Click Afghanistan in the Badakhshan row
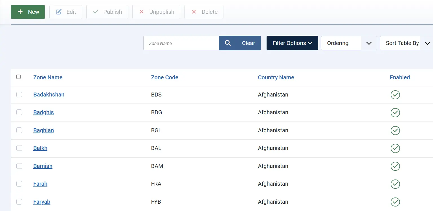The width and height of the screenshot is (433, 211). pyautogui.click(x=273, y=95)
